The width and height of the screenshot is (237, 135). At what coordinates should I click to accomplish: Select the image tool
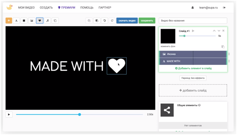32,21
